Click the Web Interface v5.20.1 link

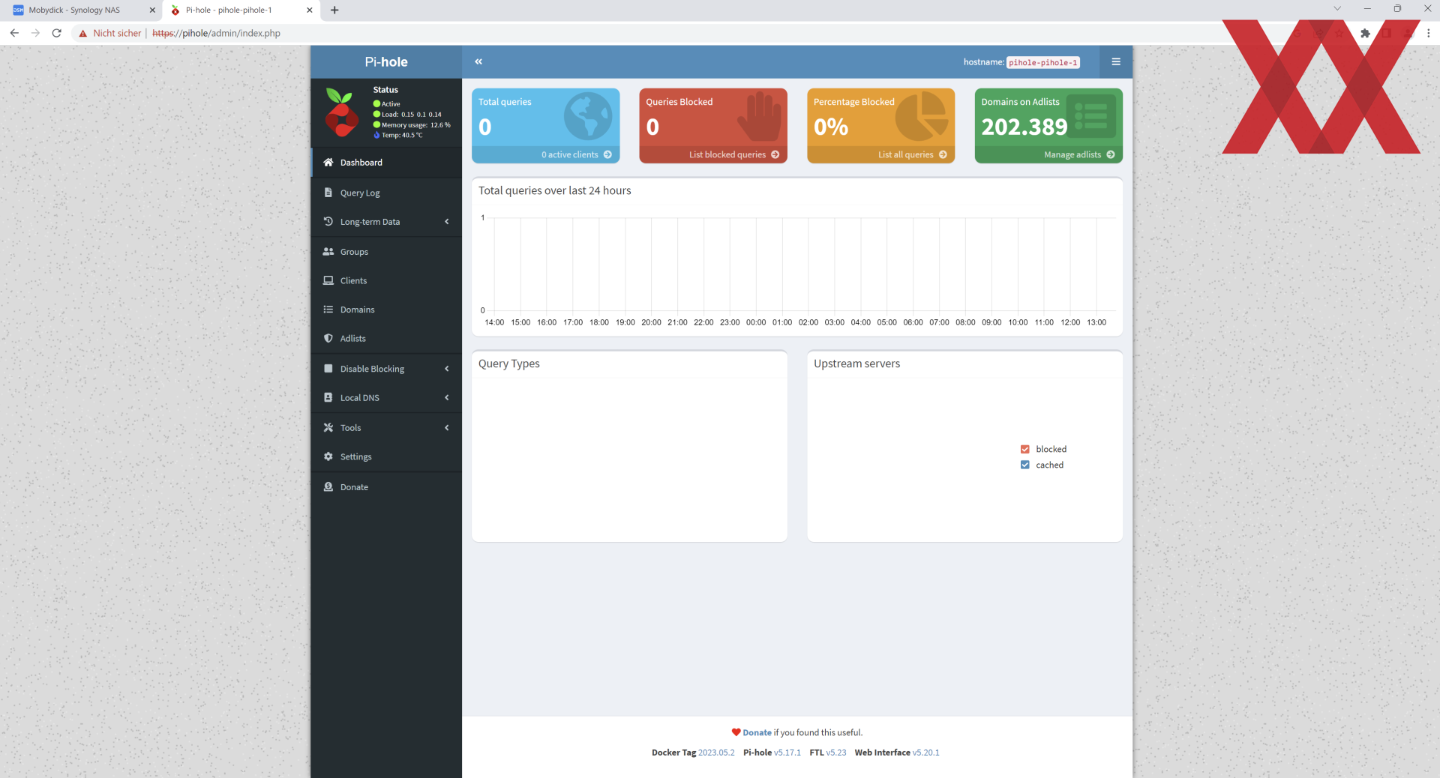pyautogui.click(x=925, y=753)
